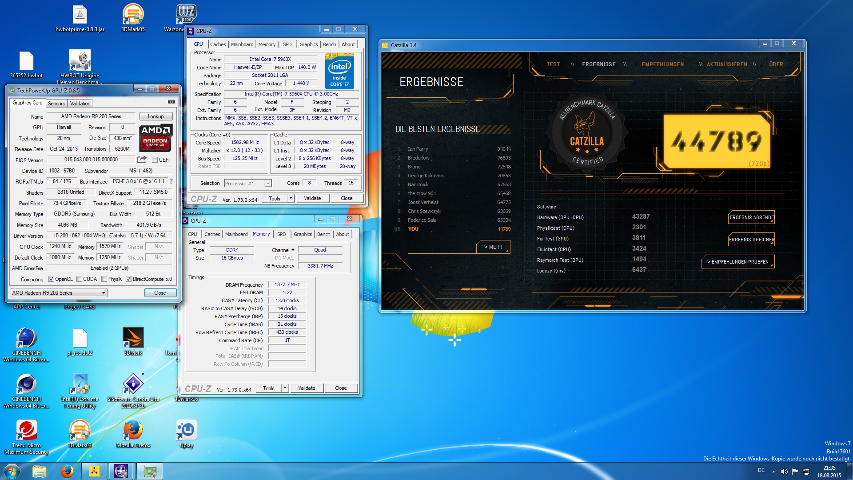Click the GPU-Z taskbar icon
This screenshot has width=853, height=480.
(x=150, y=471)
